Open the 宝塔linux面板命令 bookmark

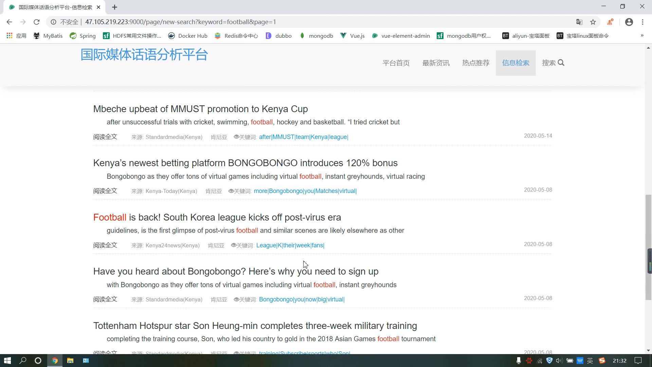point(583,36)
